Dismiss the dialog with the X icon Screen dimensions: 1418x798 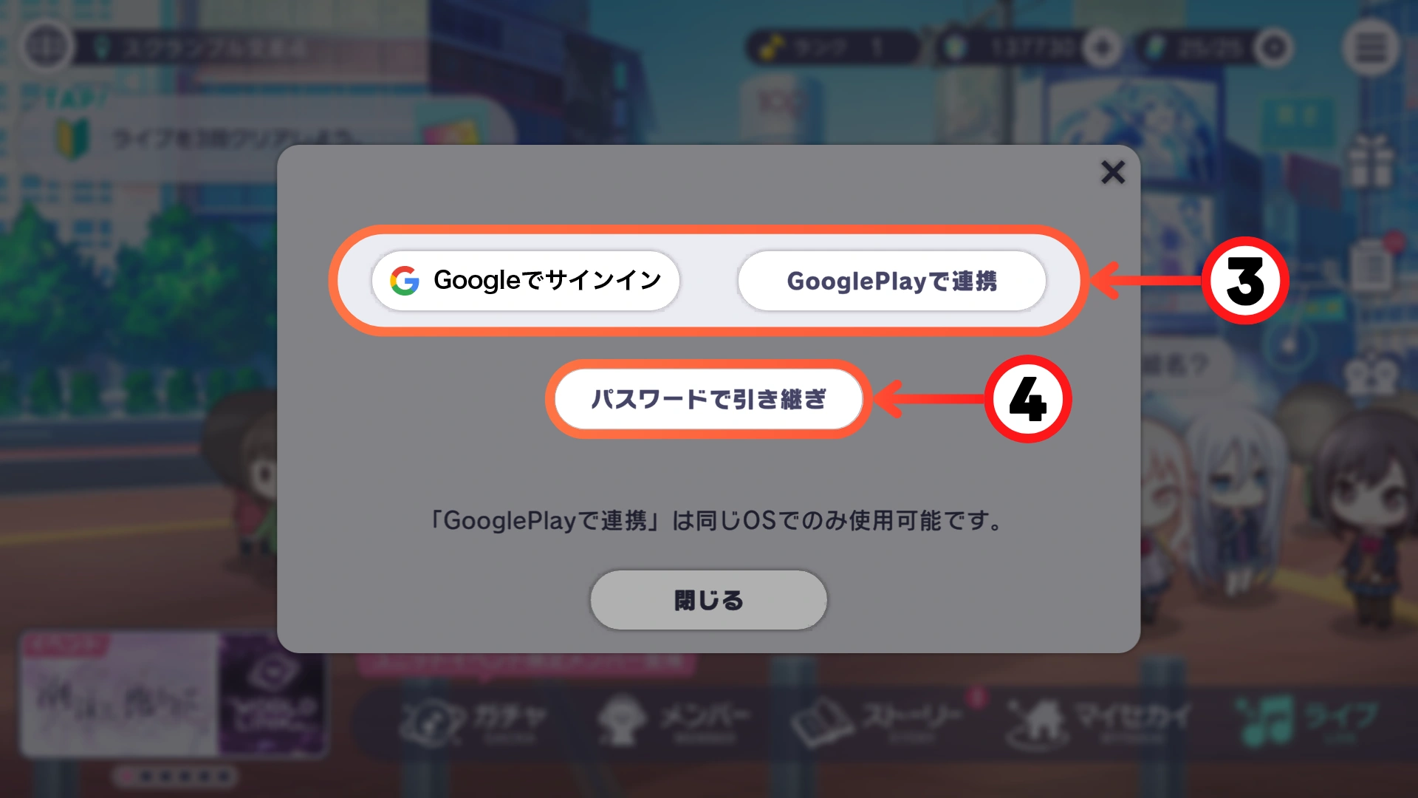(x=1113, y=172)
